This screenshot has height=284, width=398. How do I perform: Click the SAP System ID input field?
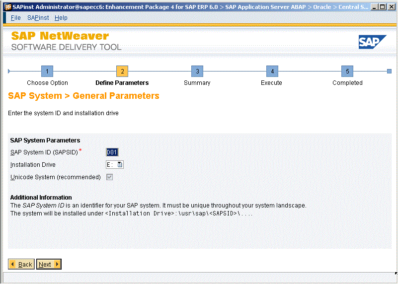112,152
